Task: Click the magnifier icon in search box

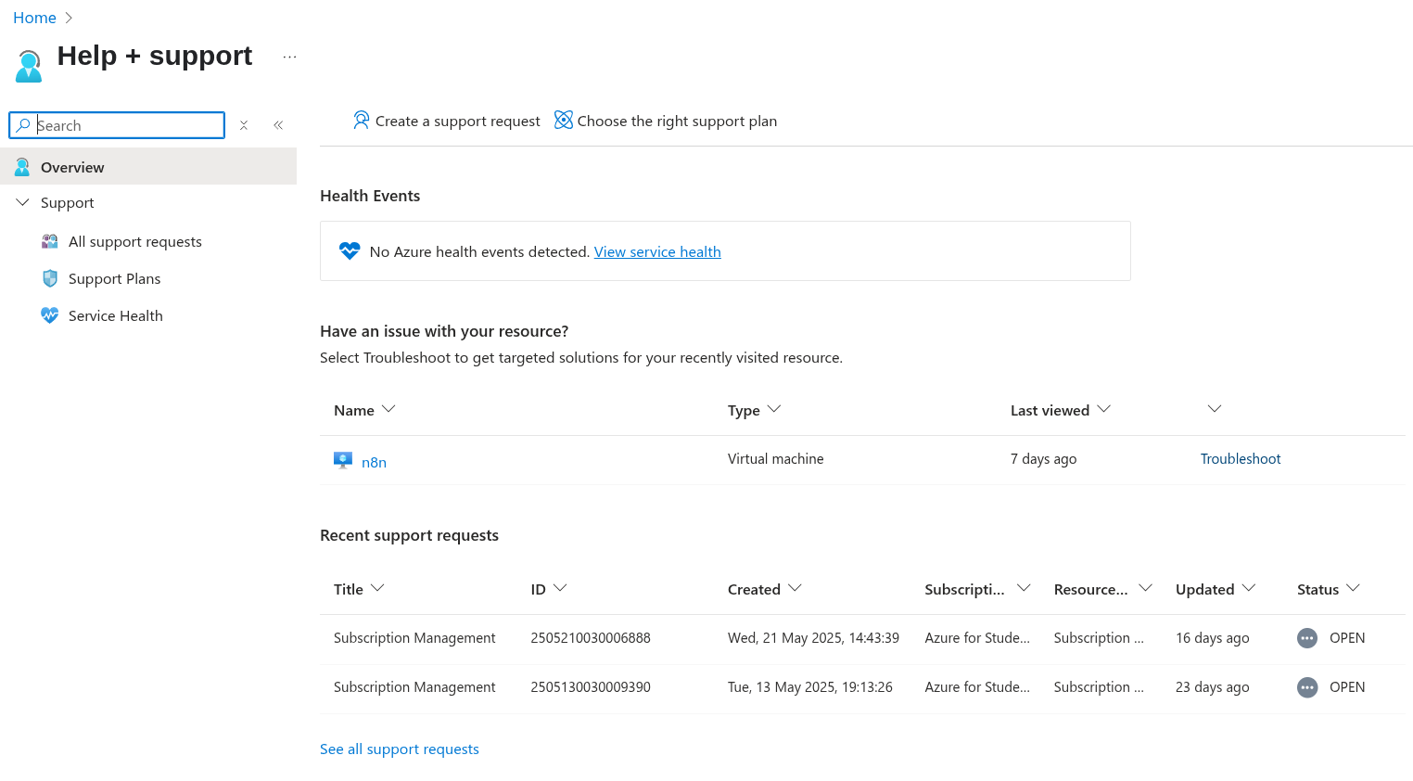Action: [23, 125]
